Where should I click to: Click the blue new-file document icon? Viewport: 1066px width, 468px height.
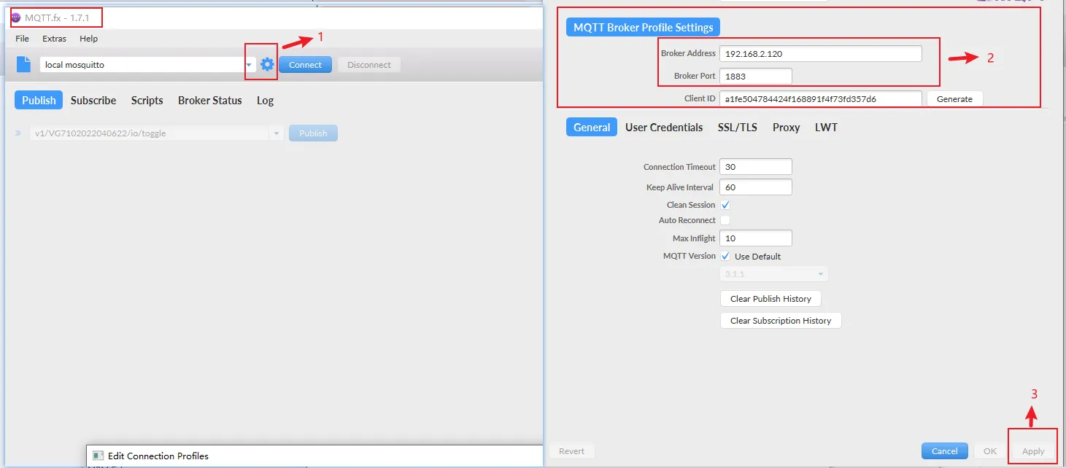pos(23,64)
